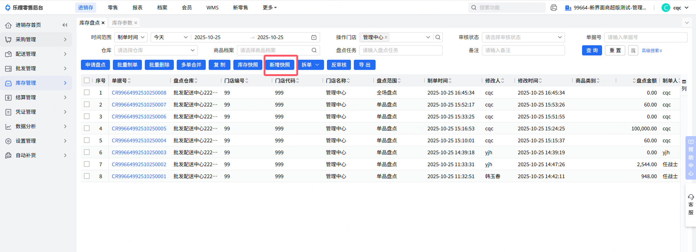Open the 仓库 dropdown
This screenshot has height=252, width=696.
(x=156, y=50)
